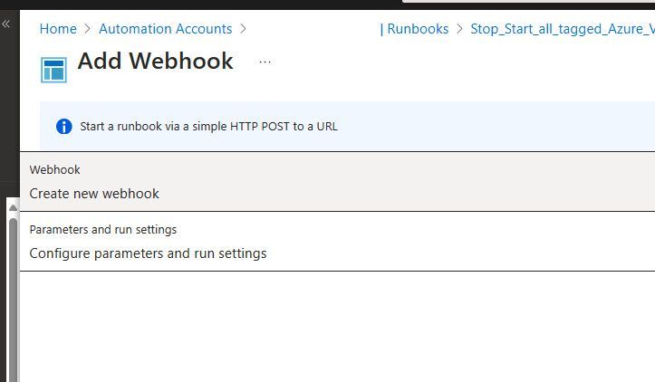
Task: Click the chevron after Automation Accounts
Action: point(244,29)
